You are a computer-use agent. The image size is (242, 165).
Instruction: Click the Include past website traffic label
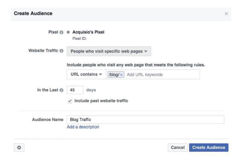coord(101,101)
